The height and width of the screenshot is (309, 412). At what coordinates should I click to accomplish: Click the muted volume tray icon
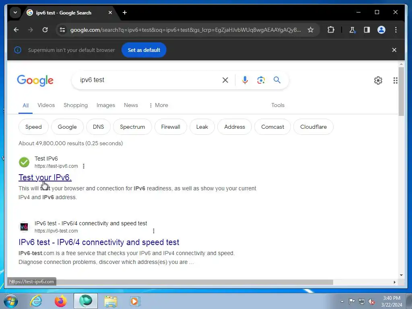coord(371,301)
